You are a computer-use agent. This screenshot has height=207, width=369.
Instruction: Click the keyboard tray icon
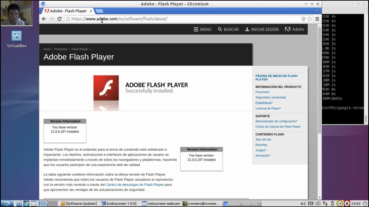318,204
